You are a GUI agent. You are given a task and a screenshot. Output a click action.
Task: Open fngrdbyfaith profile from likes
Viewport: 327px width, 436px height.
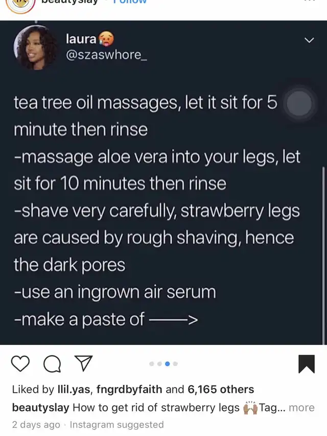tap(129, 389)
